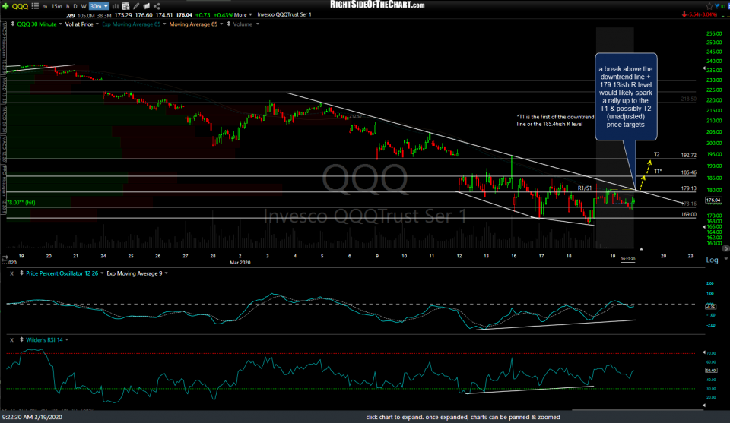The image size is (730, 423).
Task: Click the move arrows beside QQQ 30 Minute
Action: click(13, 24)
